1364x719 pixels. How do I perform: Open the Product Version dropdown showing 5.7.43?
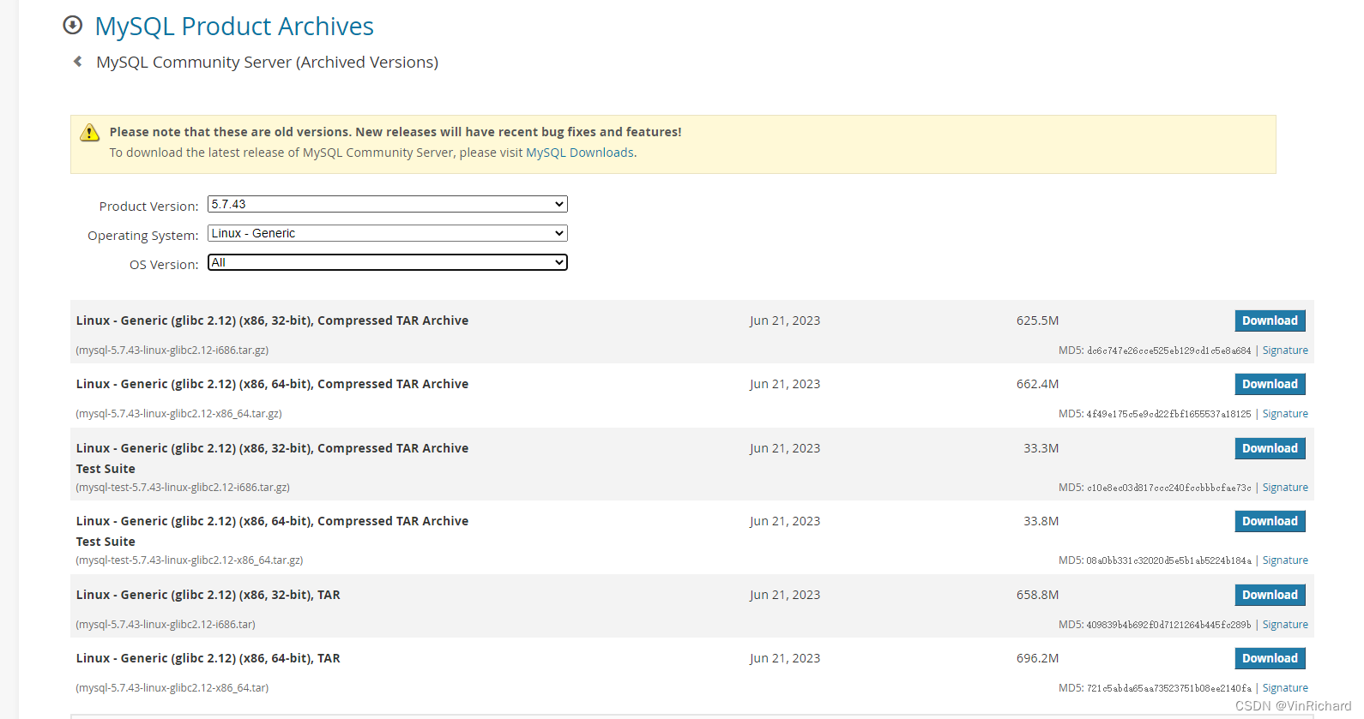pyautogui.click(x=388, y=204)
